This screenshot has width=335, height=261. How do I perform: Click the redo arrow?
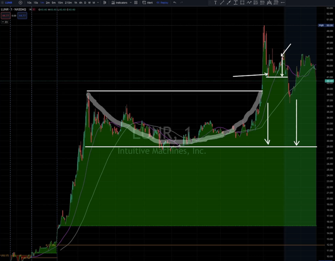182,2
